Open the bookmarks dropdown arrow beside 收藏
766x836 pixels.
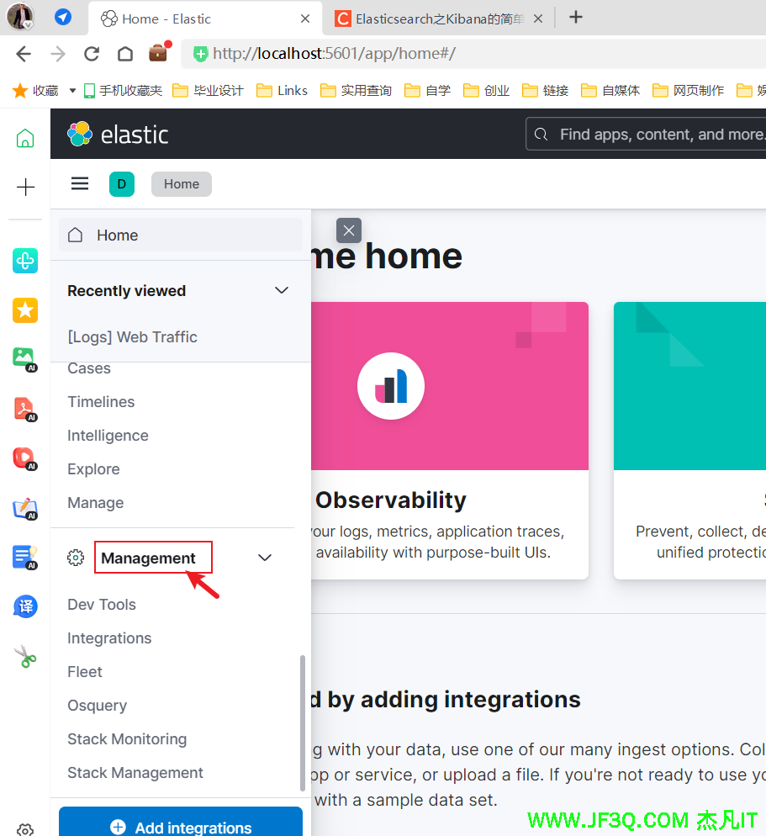coord(72,91)
